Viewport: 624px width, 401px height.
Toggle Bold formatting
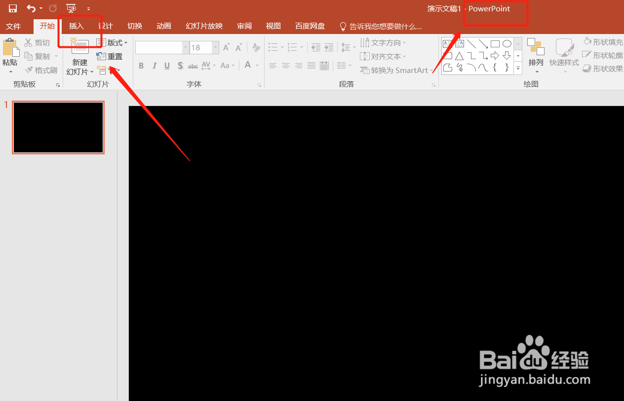(x=141, y=66)
